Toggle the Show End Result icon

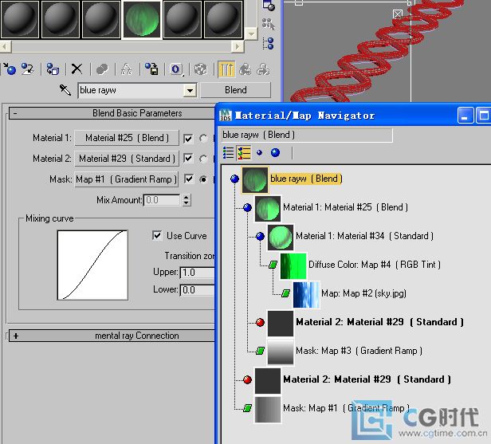coord(226,69)
